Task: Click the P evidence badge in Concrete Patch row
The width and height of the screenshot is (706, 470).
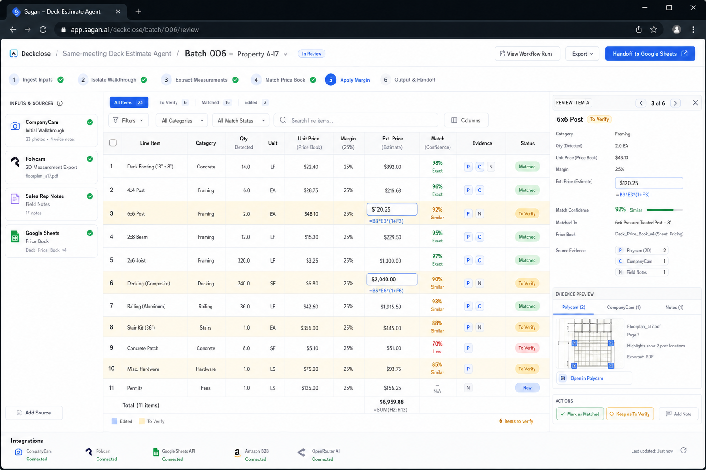Action: coord(468,348)
